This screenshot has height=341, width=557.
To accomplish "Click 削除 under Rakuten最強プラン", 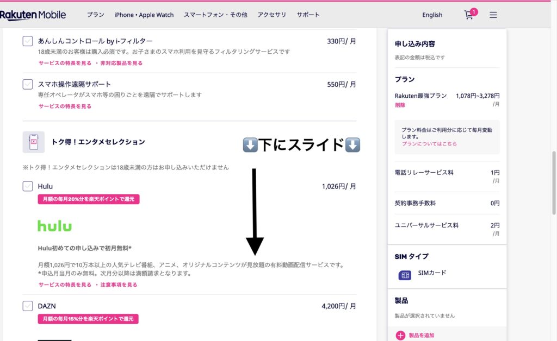I will point(400,105).
